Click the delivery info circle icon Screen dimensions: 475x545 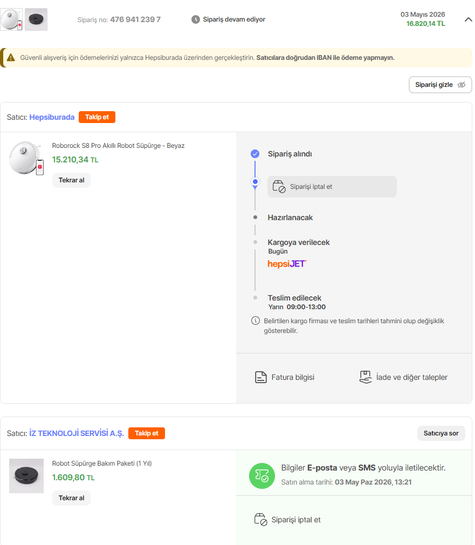point(255,321)
